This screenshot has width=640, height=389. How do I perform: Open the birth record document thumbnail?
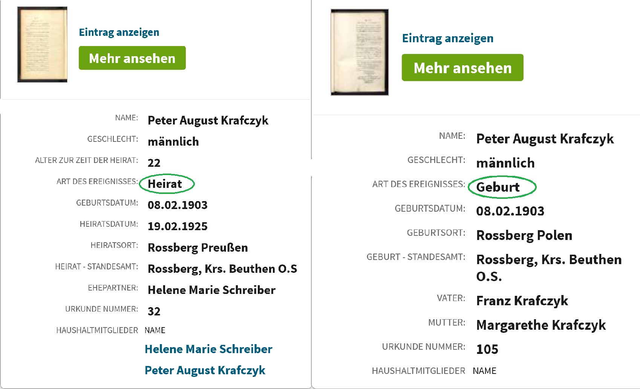[x=359, y=52]
